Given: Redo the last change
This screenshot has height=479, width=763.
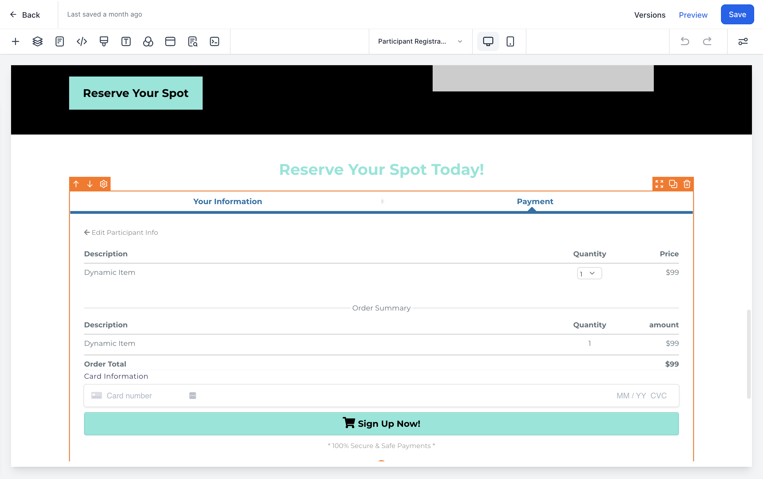Looking at the screenshot, I should point(707,41).
